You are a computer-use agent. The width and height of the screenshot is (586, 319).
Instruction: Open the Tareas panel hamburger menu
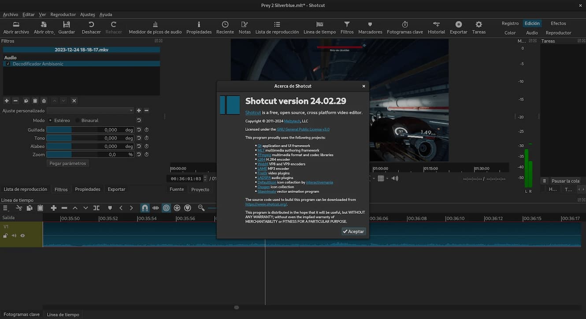point(545,181)
